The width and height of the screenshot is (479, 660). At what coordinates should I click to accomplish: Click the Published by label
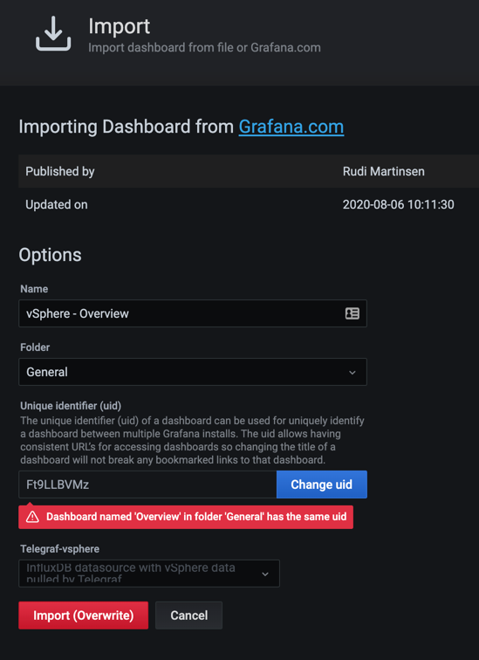point(59,171)
